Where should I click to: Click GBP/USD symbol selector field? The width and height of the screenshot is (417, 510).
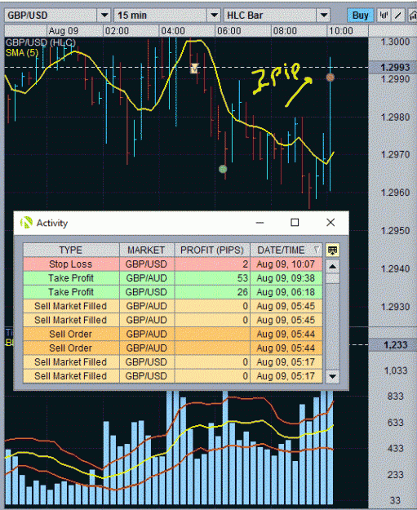coord(51,16)
